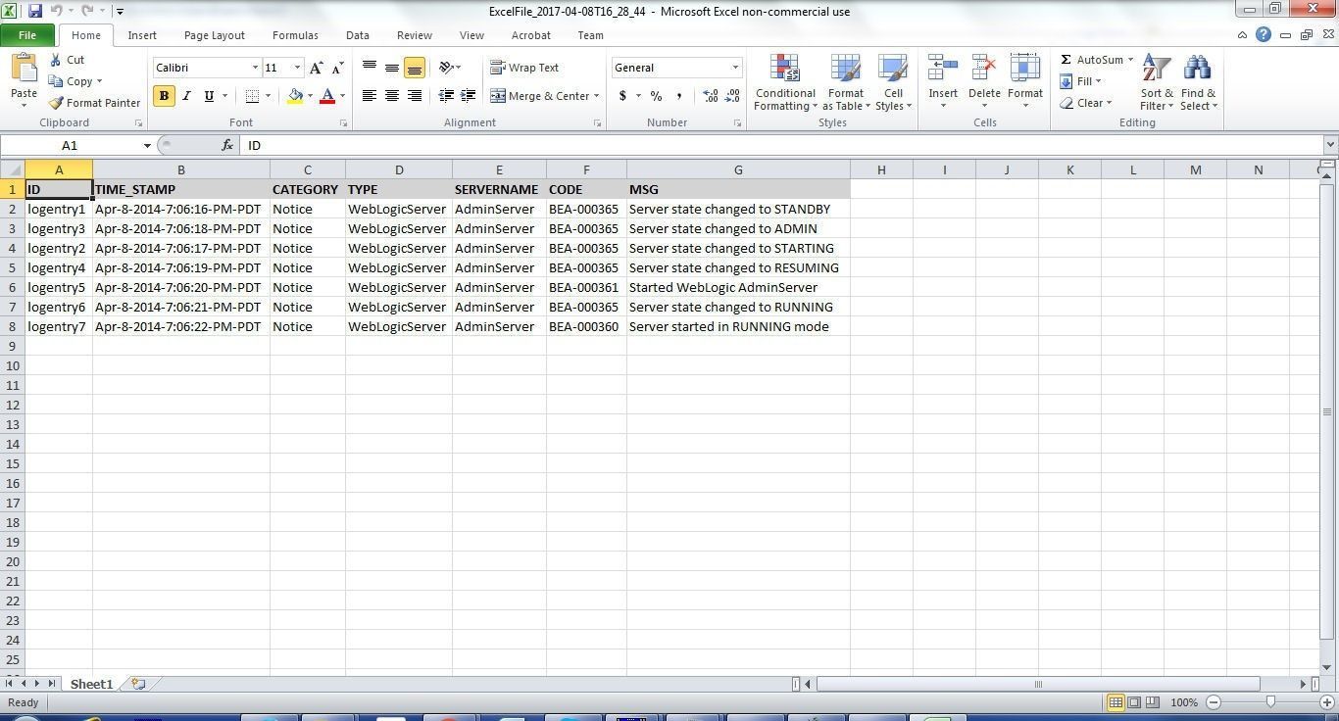
Task: Switch to the Page Layout tab
Action: click(x=215, y=35)
